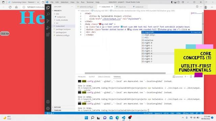This screenshot has width=216, height=121.
Task: Open package-lock.json in the Explorer tree
Action: (63, 29)
